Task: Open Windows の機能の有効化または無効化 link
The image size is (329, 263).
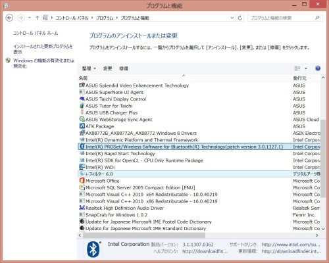Action: coord(43,63)
